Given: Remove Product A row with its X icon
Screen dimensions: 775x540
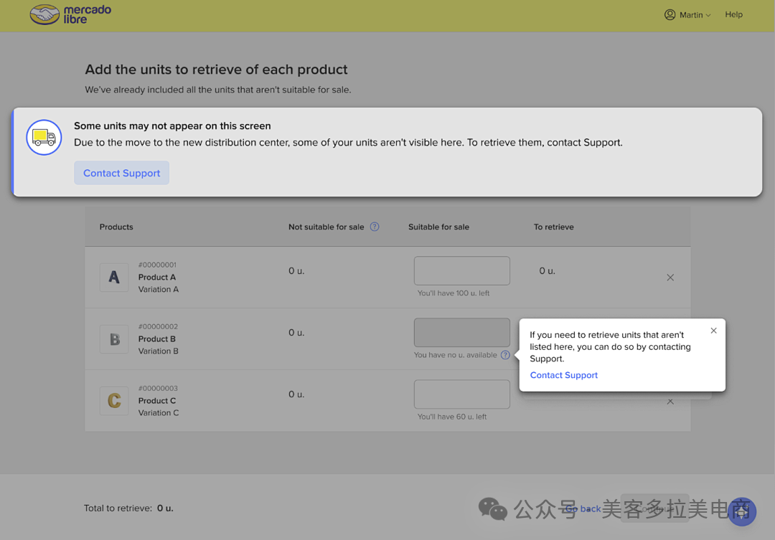Looking at the screenshot, I should [670, 278].
